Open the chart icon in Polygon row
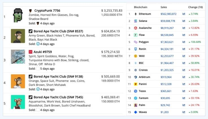The image size is (208, 119). 184,42
